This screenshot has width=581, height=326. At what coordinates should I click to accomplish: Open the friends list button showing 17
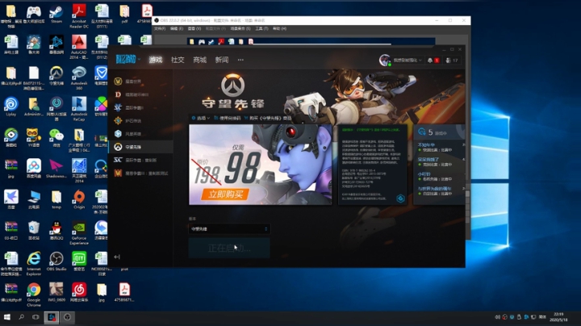(x=452, y=60)
